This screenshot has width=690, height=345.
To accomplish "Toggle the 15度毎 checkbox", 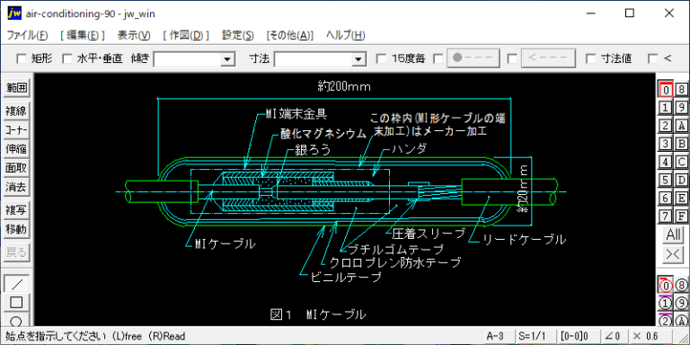I will [382, 58].
